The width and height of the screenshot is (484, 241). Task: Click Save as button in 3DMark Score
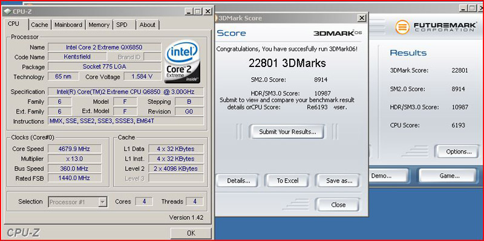(x=339, y=181)
